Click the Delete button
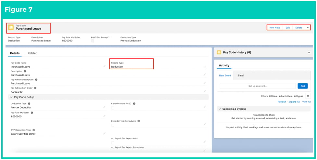Viewport: 317px width, 160px height. [x=299, y=28]
